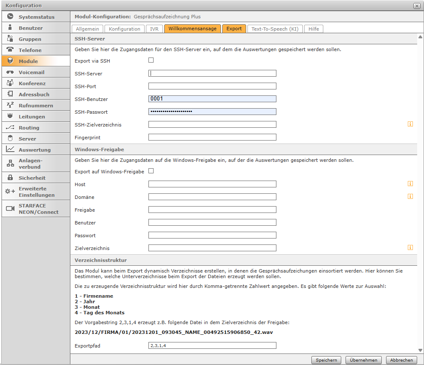Image resolution: width=424 pixels, height=365 pixels.
Task: Enable the Export via SSH checkbox
Action: [151, 60]
